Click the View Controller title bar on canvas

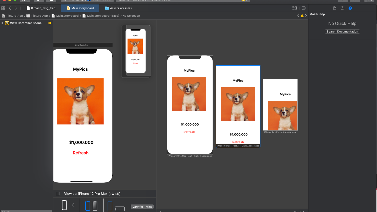[83, 45]
